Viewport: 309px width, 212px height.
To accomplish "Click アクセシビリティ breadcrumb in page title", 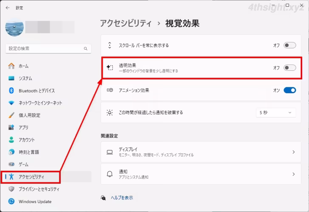I will click(126, 23).
